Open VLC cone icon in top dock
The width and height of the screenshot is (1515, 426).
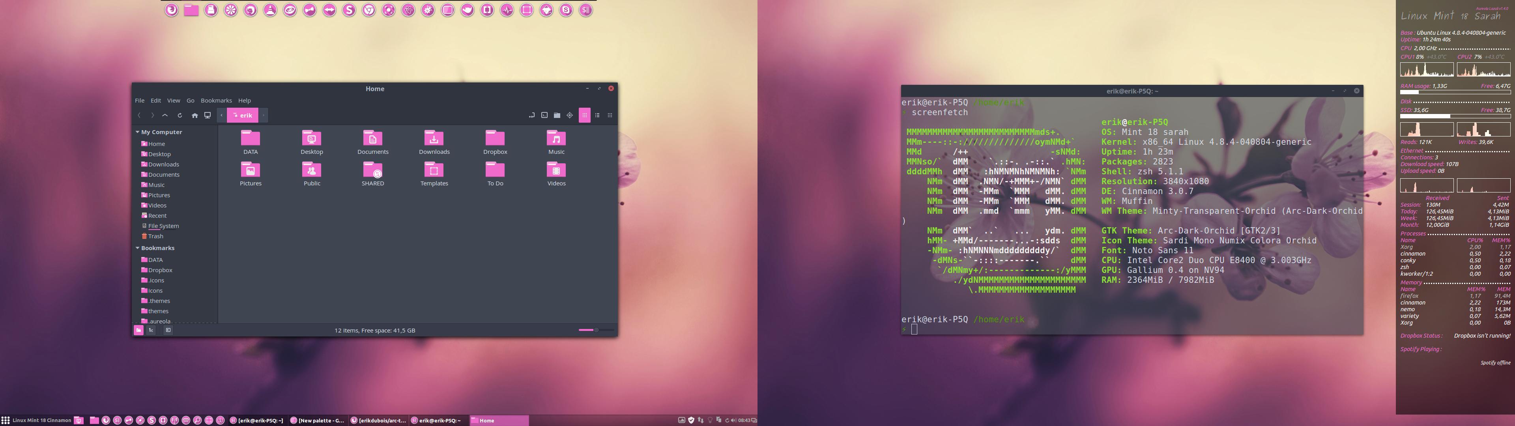[270, 10]
